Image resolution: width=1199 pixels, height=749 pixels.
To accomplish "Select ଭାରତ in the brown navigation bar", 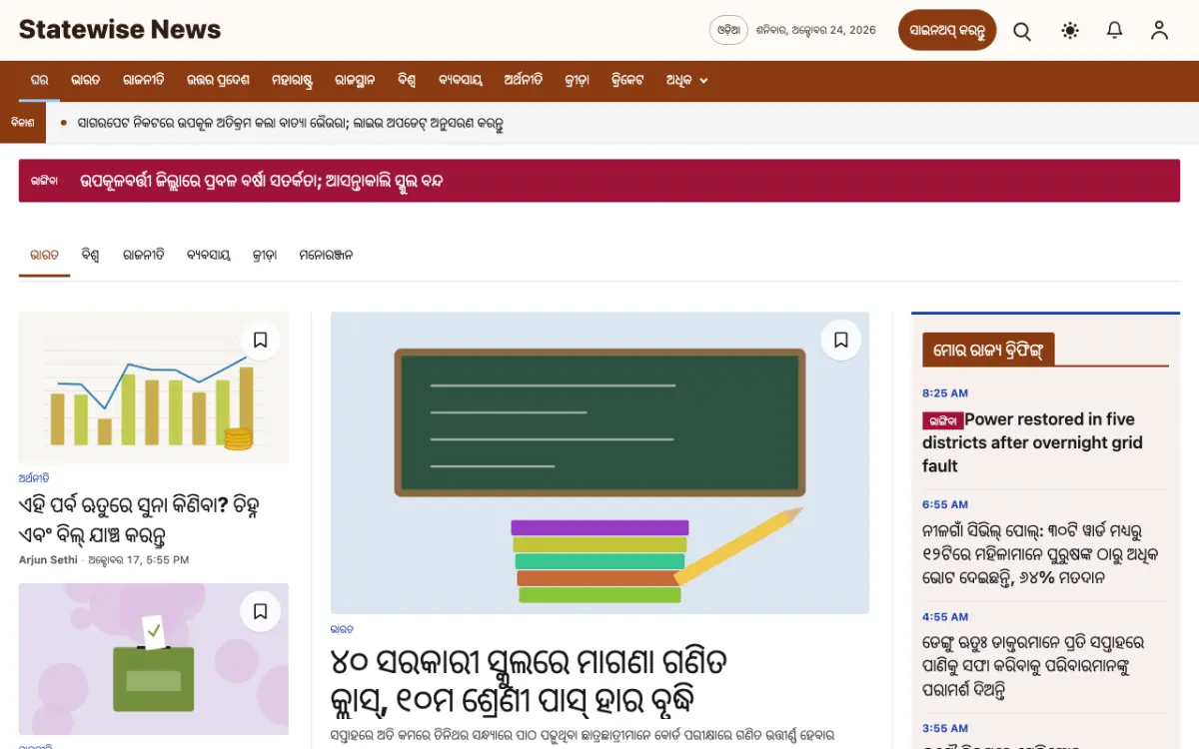I will [x=86, y=80].
